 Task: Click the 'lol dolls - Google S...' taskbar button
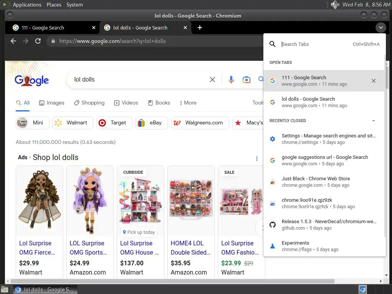pyautogui.click(x=45, y=289)
